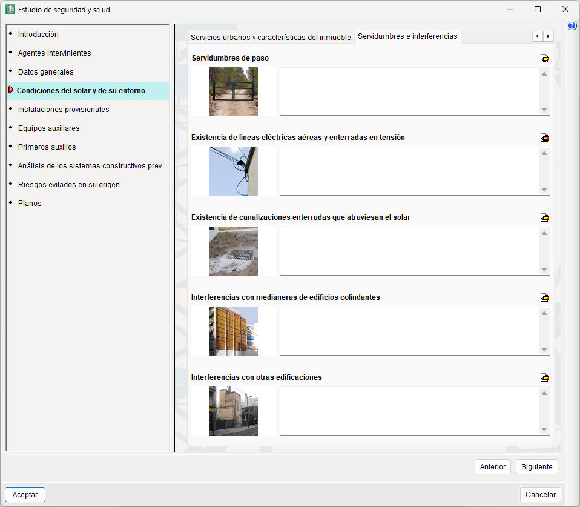Screen dimensions: 580x507
Task: Click scroll down arrow in canalizaciones enterradas field
Action: (544, 270)
